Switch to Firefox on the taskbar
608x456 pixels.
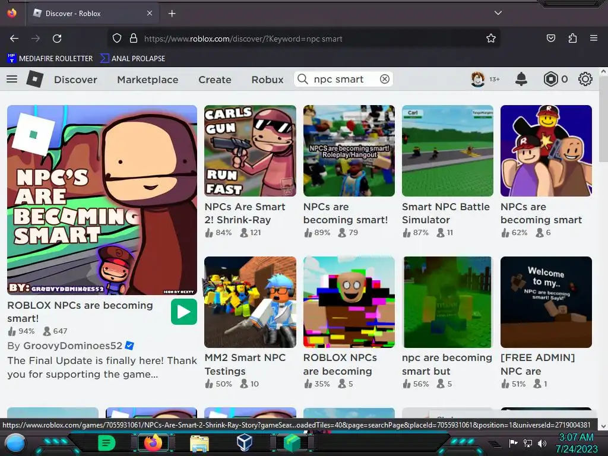click(x=153, y=443)
